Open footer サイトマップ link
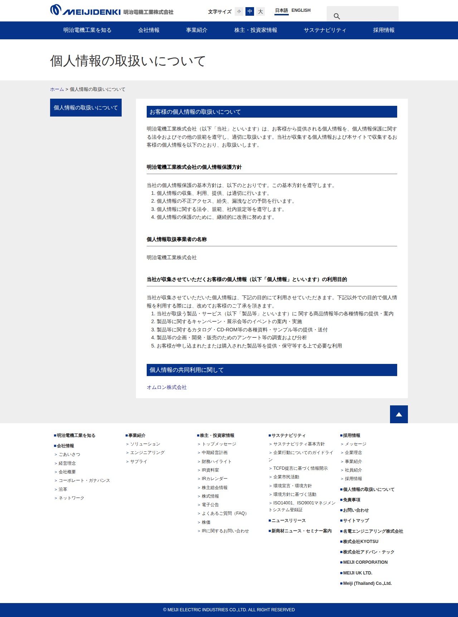458x617 pixels. 356,520
